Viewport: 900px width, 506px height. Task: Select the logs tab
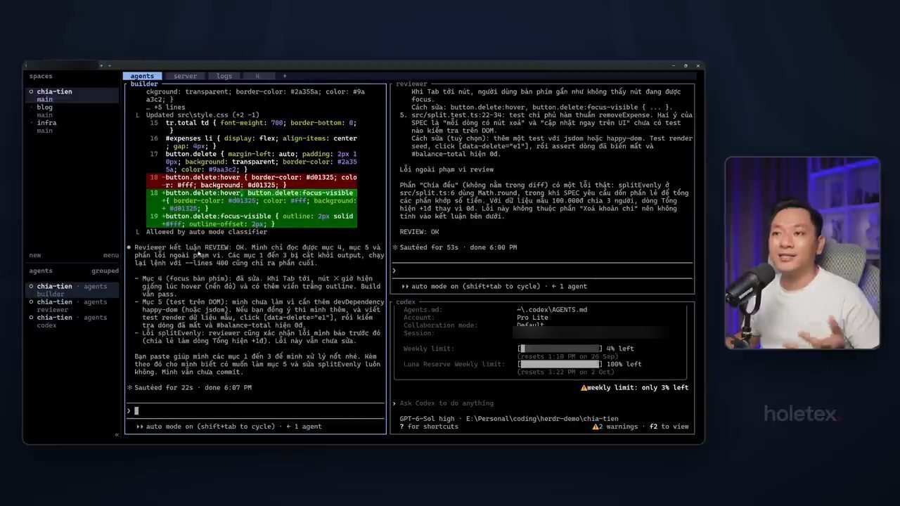(x=224, y=76)
